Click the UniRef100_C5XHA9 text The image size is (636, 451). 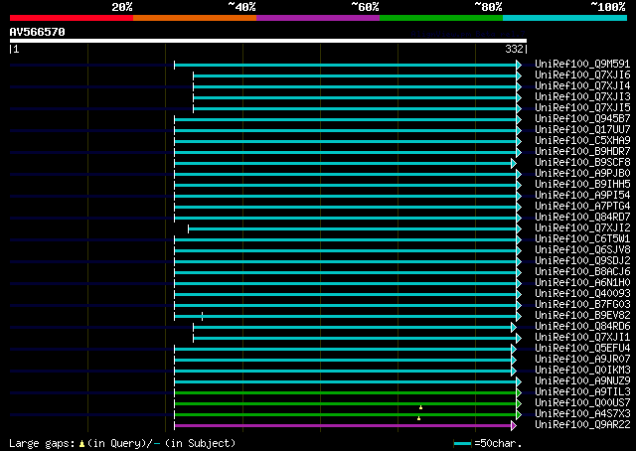pyautogui.click(x=582, y=140)
